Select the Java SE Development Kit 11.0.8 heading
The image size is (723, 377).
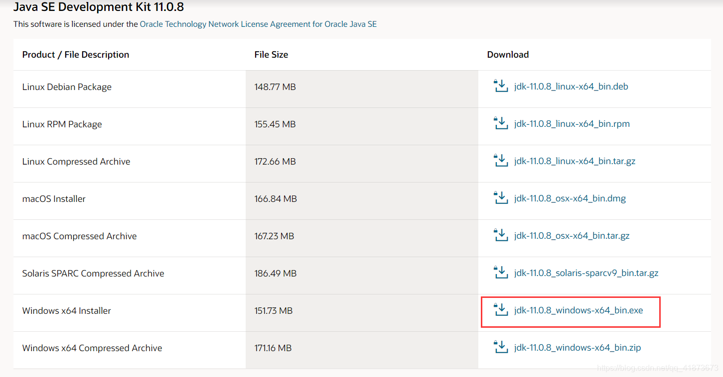click(99, 7)
